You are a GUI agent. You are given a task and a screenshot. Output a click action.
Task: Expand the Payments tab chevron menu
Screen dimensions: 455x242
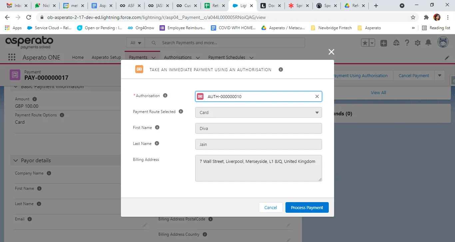(x=154, y=58)
